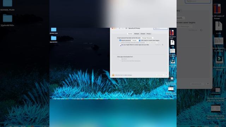Open the Firewall tab
Image resolution: width=226 pixels, height=127 pixels.
click(143, 34)
